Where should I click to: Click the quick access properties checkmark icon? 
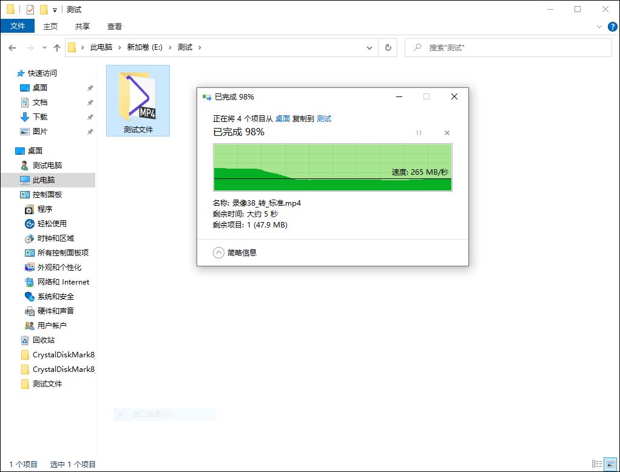[x=30, y=10]
